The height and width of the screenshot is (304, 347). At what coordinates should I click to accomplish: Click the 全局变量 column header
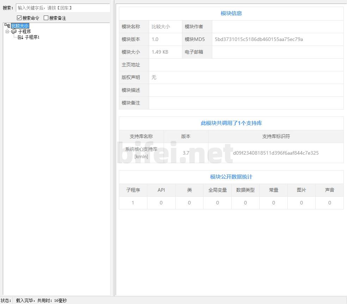tap(217, 190)
